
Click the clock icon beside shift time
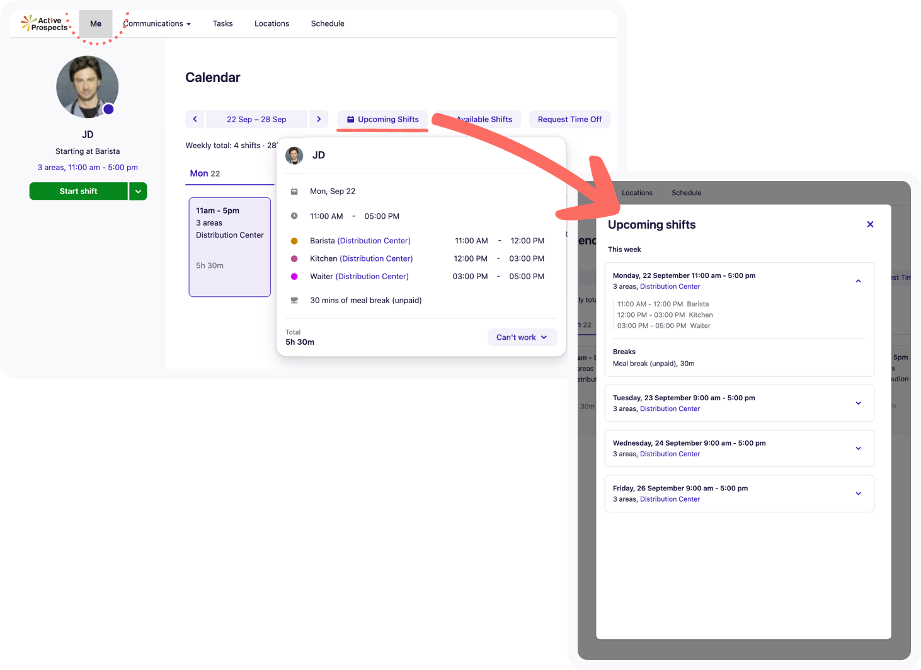coord(294,216)
